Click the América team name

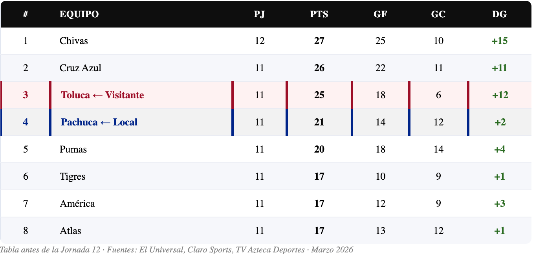[77, 204]
